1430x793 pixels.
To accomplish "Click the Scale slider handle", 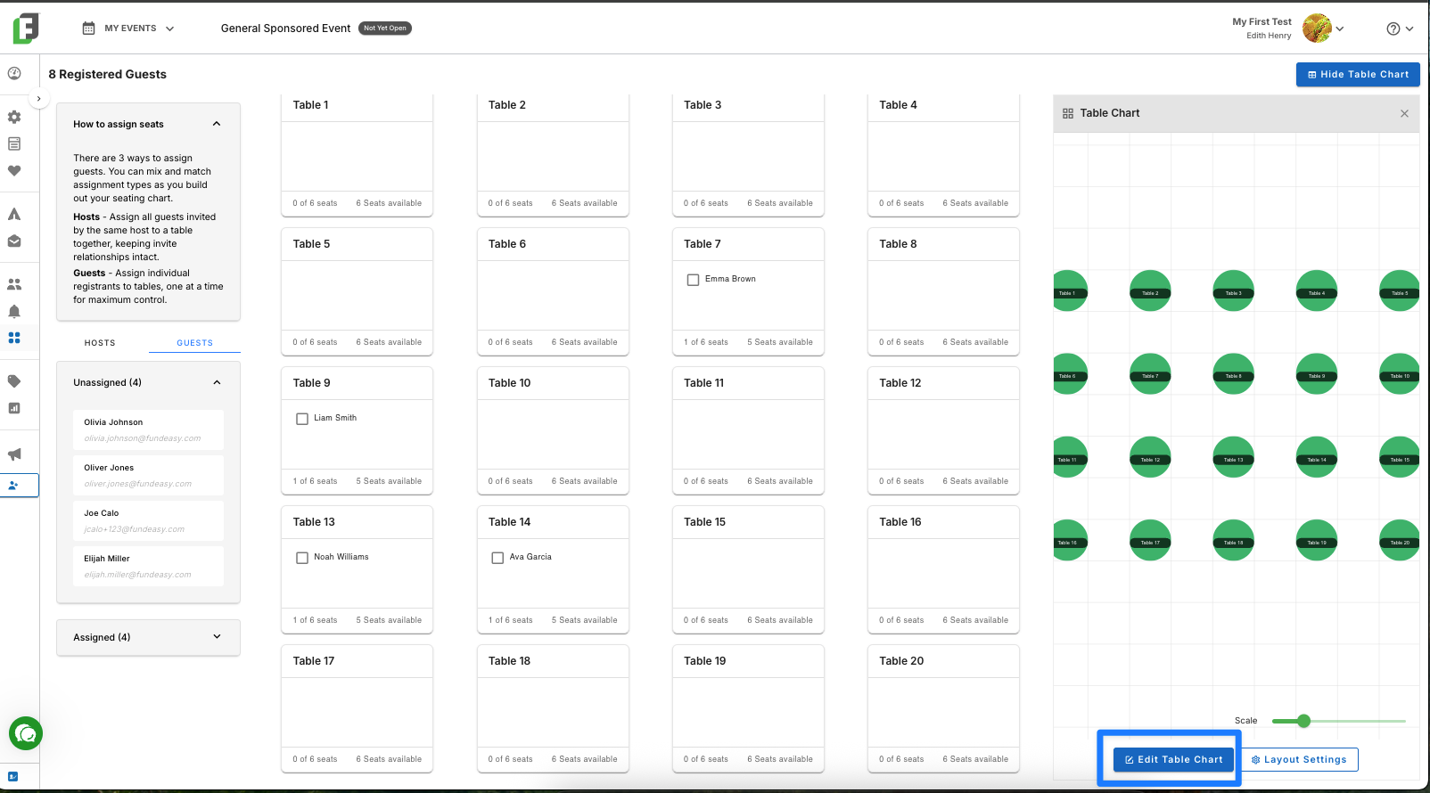I will pos(1304,721).
